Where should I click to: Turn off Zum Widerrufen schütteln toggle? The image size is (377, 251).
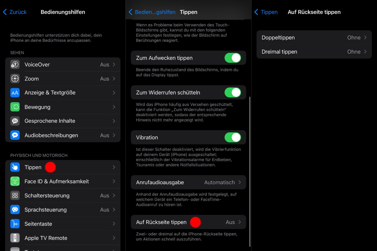[x=233, y=93]
